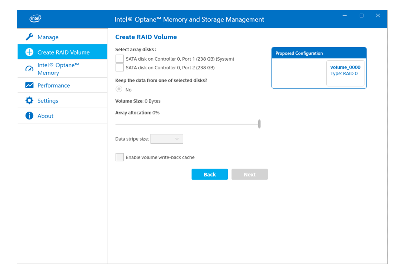Click the About info icon
Viewport: 406px width, 274px height.
tap(29, 116)
